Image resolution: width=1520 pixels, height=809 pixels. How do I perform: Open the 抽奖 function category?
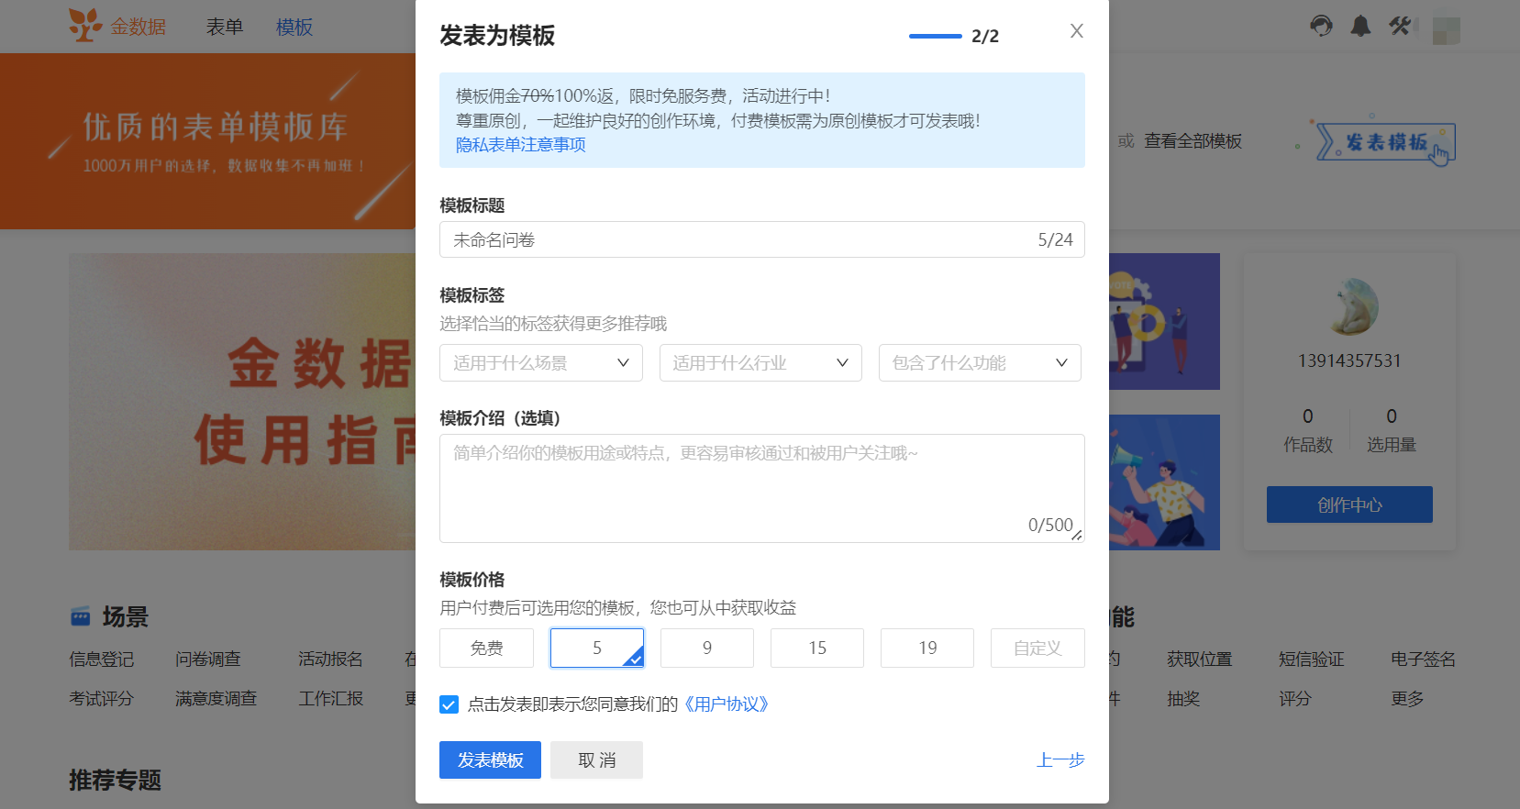click(1183, 699)
